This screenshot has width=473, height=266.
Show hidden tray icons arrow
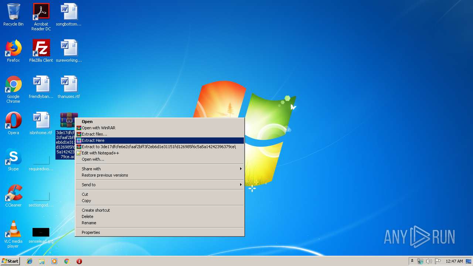[412, 261]
